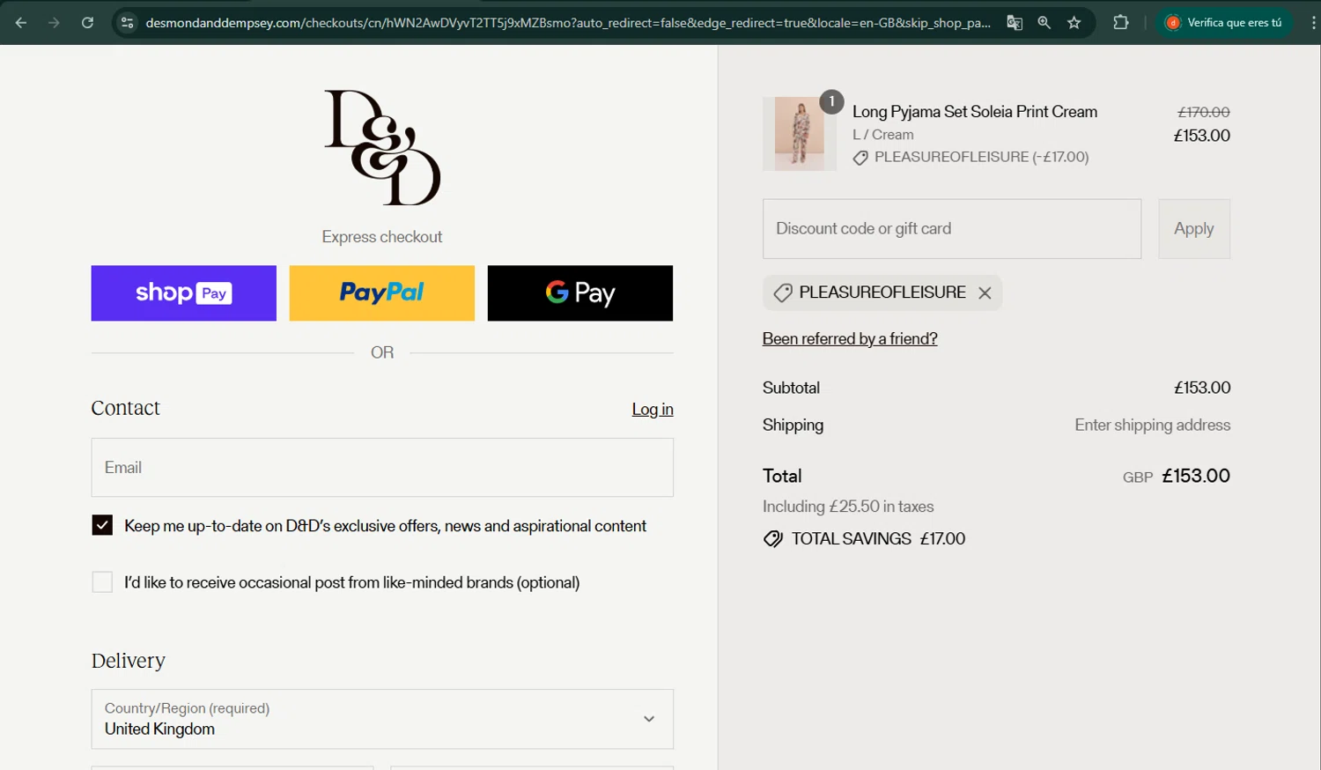The width and height of the screenshot is (1321, 770).
Task: Pay with Shop Pay
Action: point(184,293)
